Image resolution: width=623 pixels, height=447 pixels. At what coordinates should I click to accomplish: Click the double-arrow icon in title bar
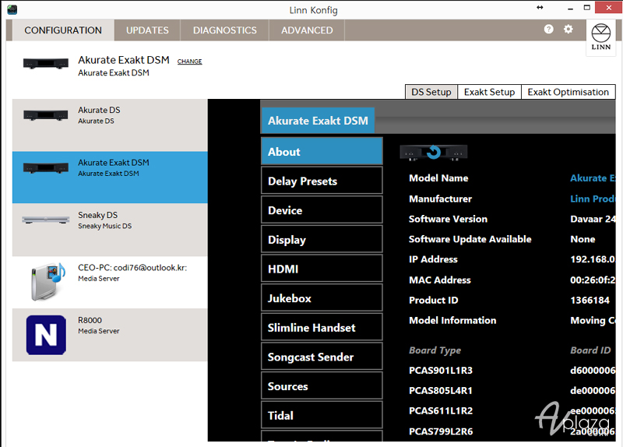(540, 8)
